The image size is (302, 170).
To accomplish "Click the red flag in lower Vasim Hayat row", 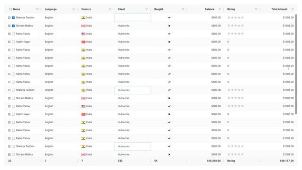I will pos(84,114).
